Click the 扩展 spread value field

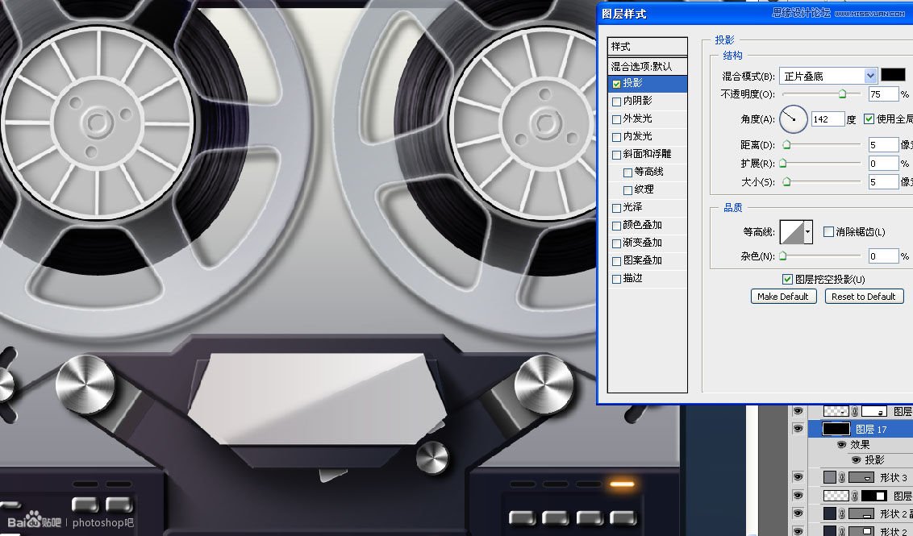click(x=883, y=164)
